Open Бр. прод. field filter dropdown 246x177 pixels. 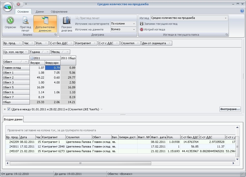pyautogui.click(x=20, y=43)
